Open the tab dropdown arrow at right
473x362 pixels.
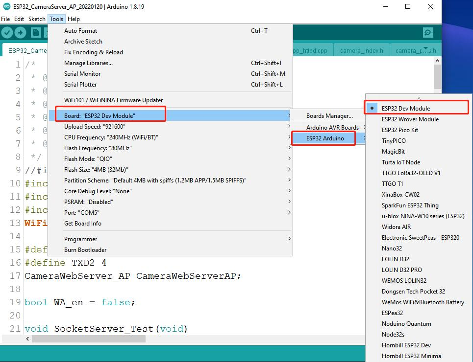click(425, 48)
